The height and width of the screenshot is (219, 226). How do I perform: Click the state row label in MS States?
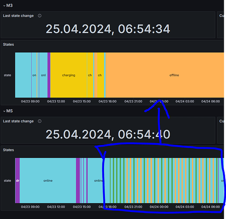[7, 181]
